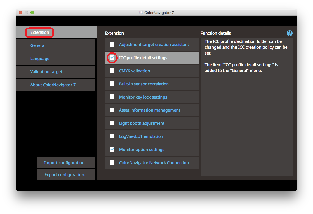The image size is (313, 214).
Task: Click the Import configuration... button
Action: (x=66, y=163)
